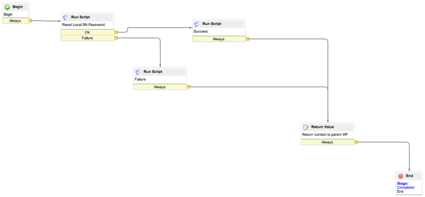This screenshot has width=425, height=197.
Task: Click the 'Failure' name in third Run Script
Action: pyautogui.click(x=140, y=80)
